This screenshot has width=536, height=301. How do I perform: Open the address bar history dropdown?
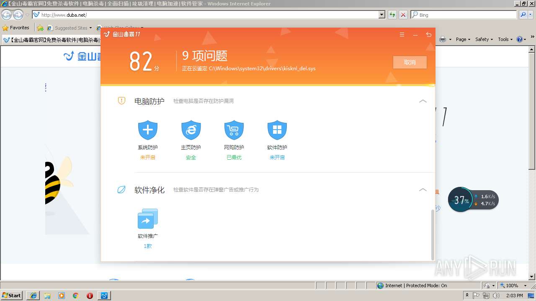click(381, 15)
